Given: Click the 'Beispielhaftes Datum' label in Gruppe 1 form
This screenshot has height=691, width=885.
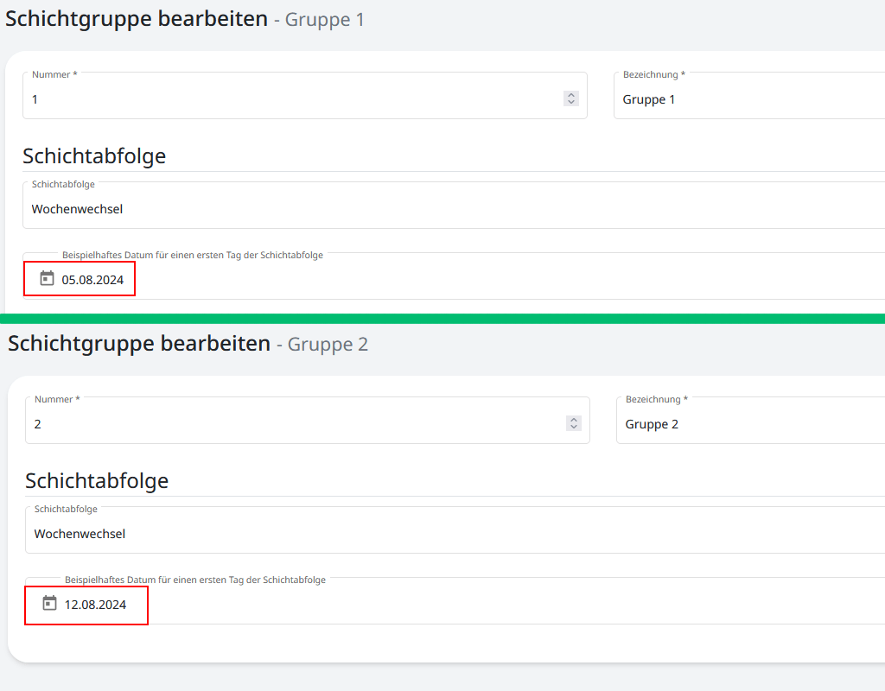Looking at the screenshot, I should (193, 256).
